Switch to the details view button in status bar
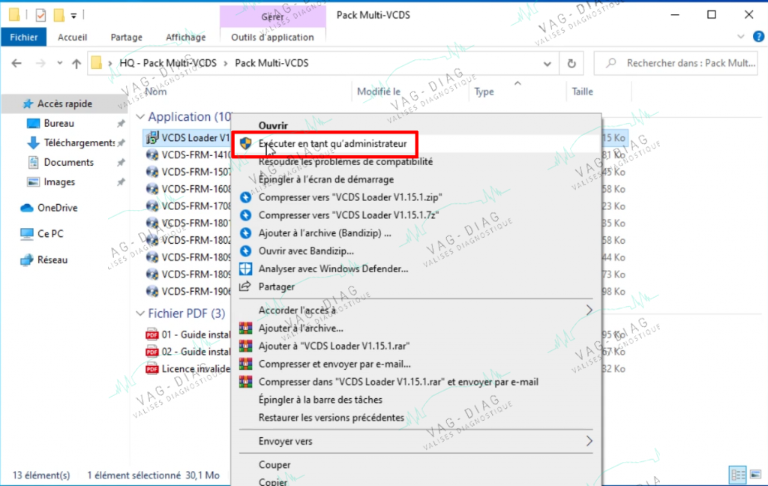This screenshot has width=768, height=486. coord(738,474)
